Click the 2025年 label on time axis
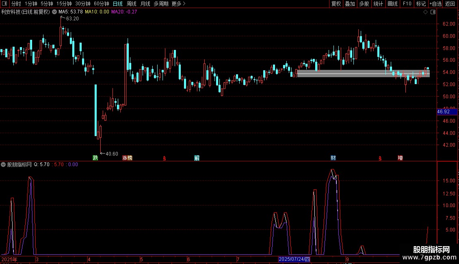Image resolution: width=459 pixels, height=264 pixels. coord(9,259)
